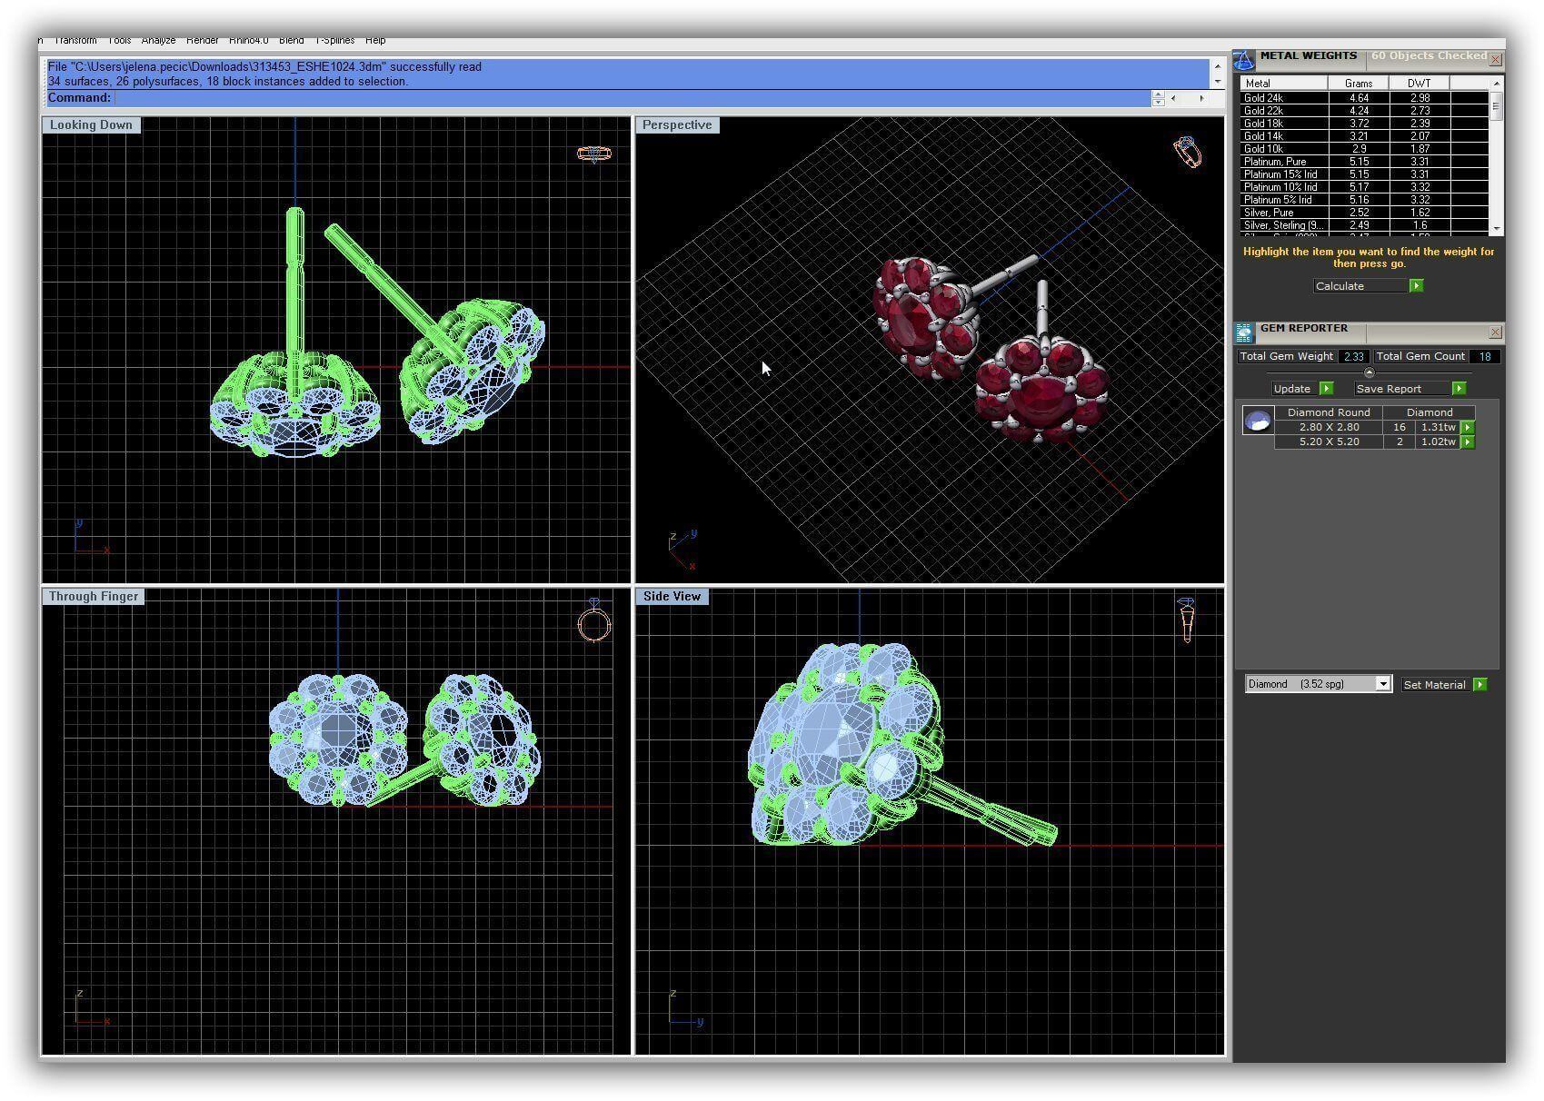Click the Metal Weights scrollbar thumb
1544x1101 pixels.
click(x=1496, y=105)
